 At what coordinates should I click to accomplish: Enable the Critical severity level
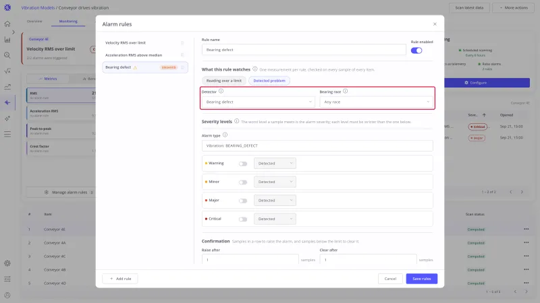coord(243,220)
